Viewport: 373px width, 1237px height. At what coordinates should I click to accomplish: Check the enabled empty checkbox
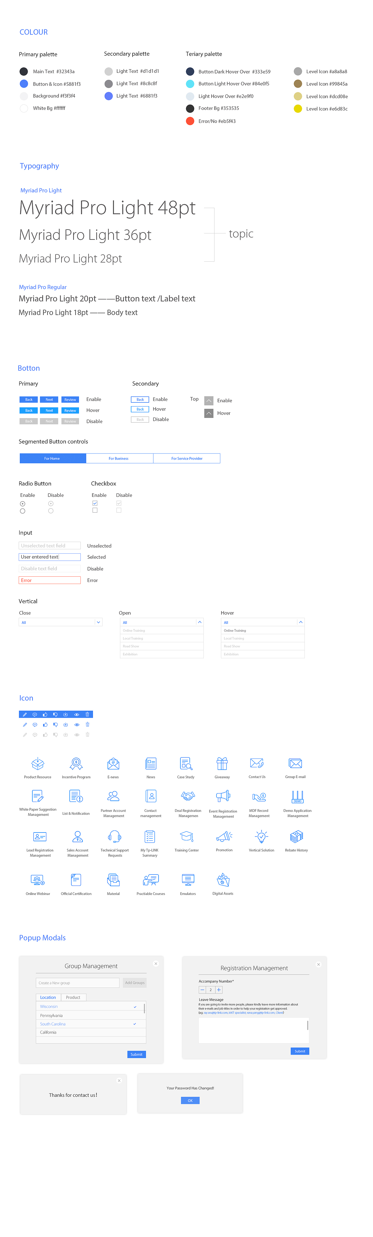click(x=95, y=511)
